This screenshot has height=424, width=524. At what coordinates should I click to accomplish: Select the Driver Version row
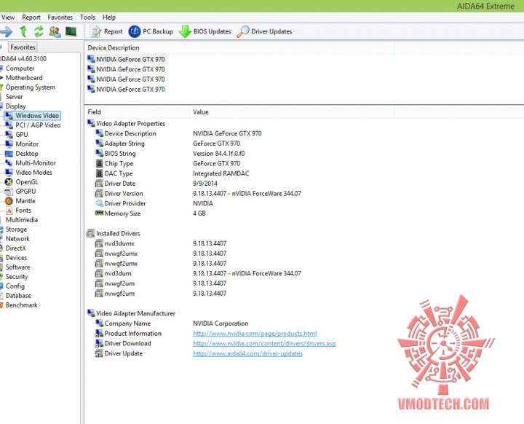coord(198,194)
